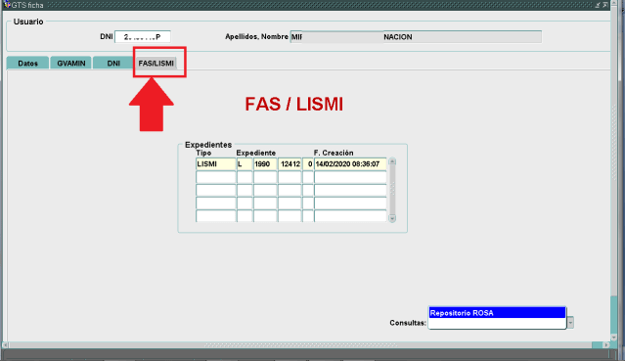Click the Expedientes list scroll-up arrow
Screen dimensions: 625x361
coord(392,161)
